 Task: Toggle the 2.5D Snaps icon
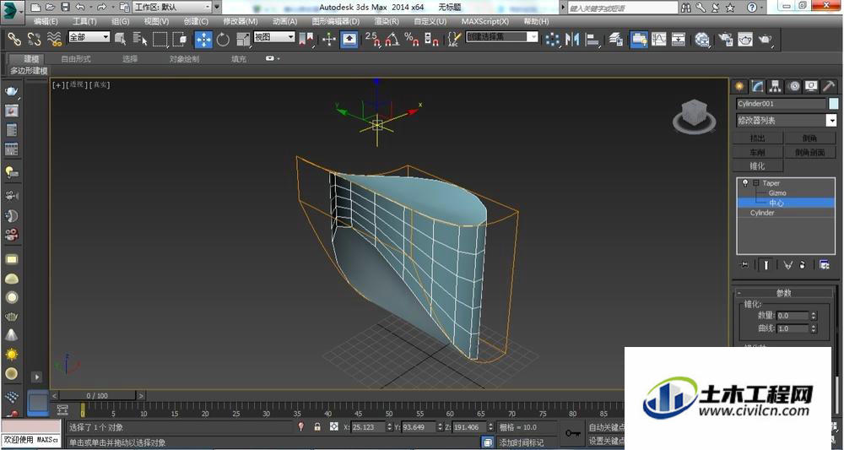[x=372, y=39]
